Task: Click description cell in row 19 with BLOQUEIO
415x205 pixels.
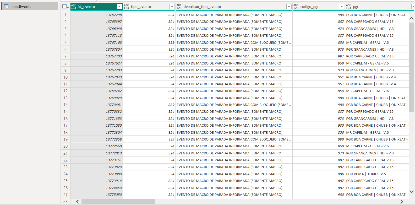Action: pyautogui.click(x=234, y=139)
